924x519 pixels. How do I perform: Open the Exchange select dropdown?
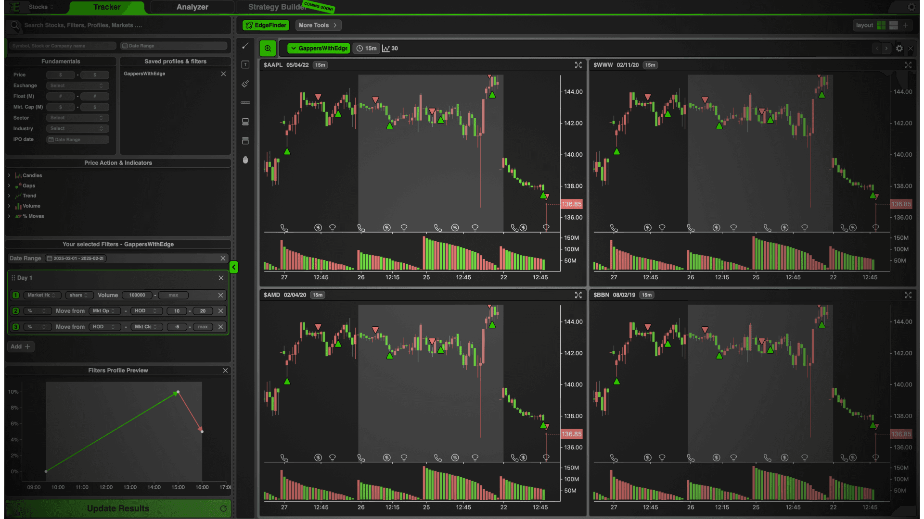(77, 86)
